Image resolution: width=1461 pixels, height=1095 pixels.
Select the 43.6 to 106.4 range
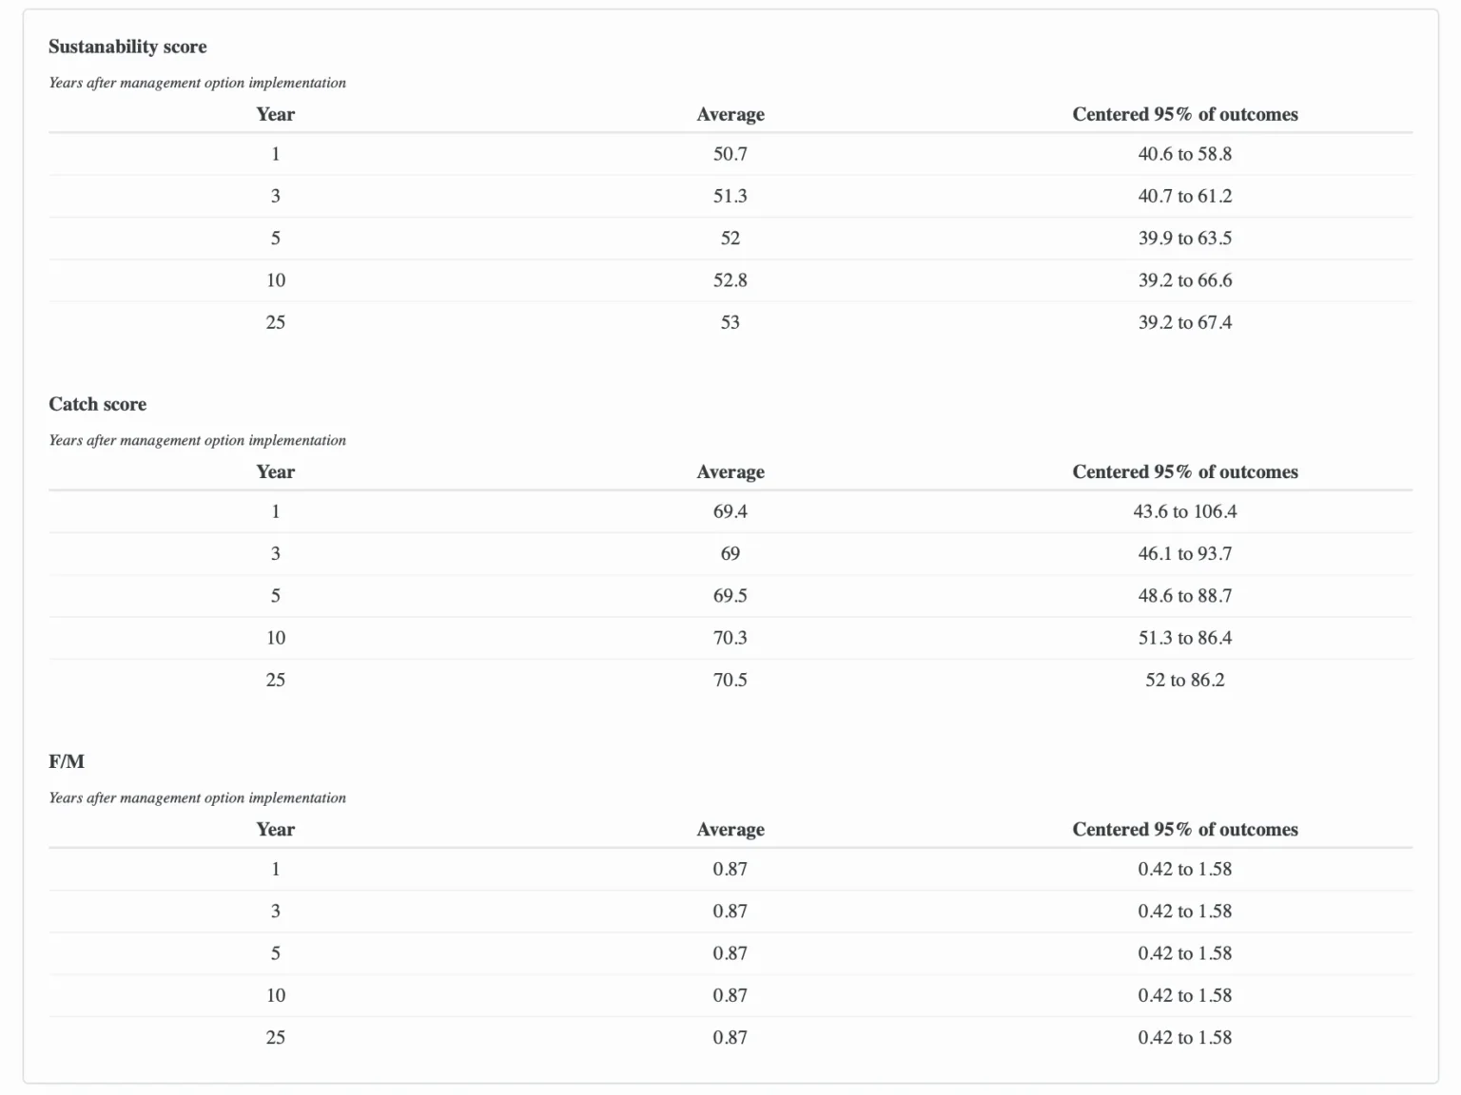click(x=1185, y=511)
